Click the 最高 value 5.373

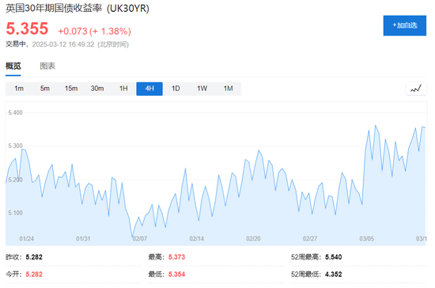click(176, 257)
